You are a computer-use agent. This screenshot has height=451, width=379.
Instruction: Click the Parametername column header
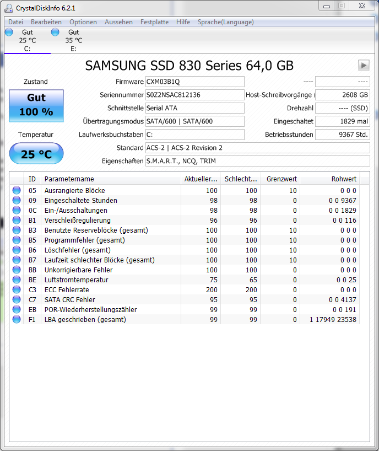pyautogui.click(x=111, y=179)
